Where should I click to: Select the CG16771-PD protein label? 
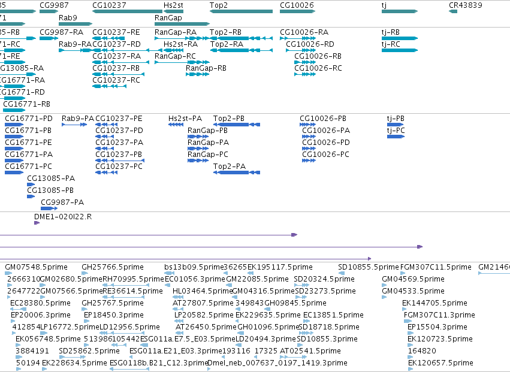(x=29, y=119)
